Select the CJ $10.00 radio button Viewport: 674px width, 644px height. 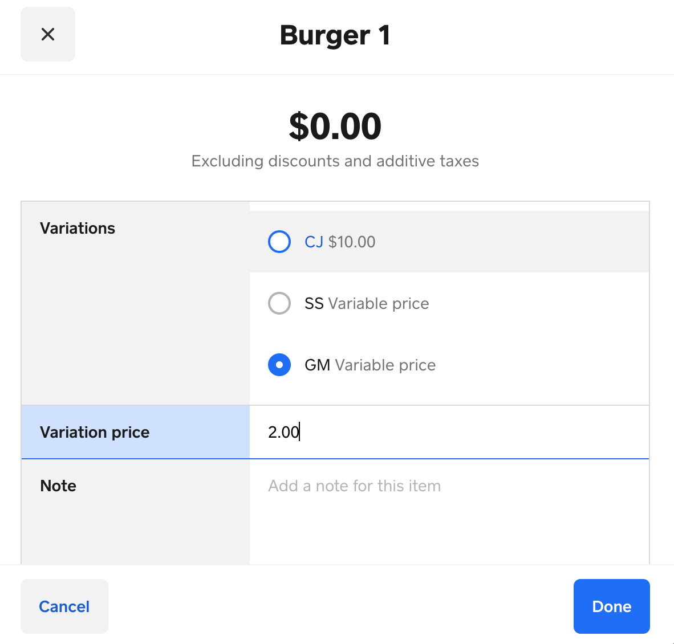(x=279, y=242)
